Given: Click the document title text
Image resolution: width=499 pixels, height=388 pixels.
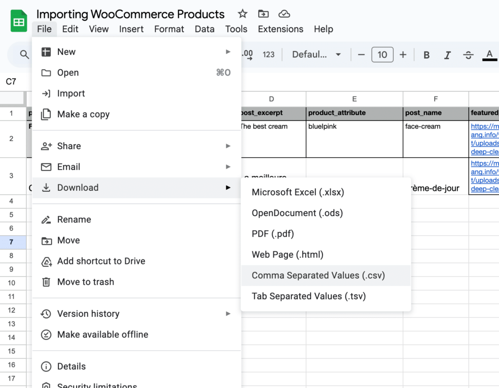Looking at the screenshot, I should pos(131,14).
